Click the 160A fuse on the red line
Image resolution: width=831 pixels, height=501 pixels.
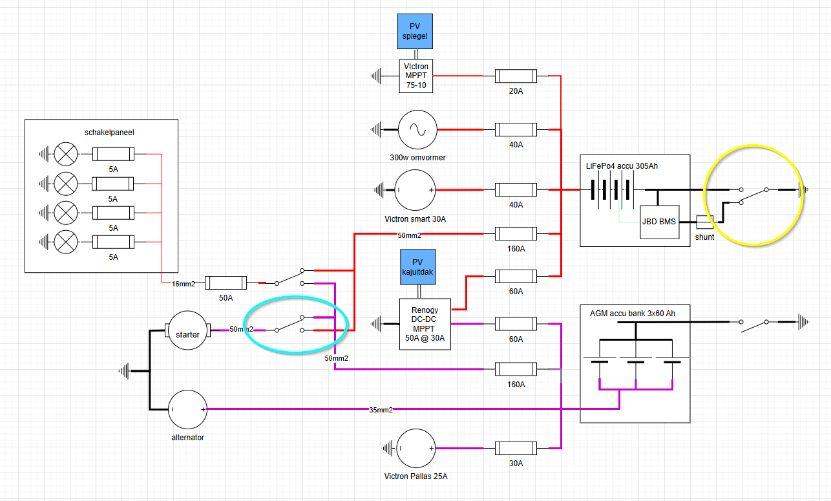(516, 233)
